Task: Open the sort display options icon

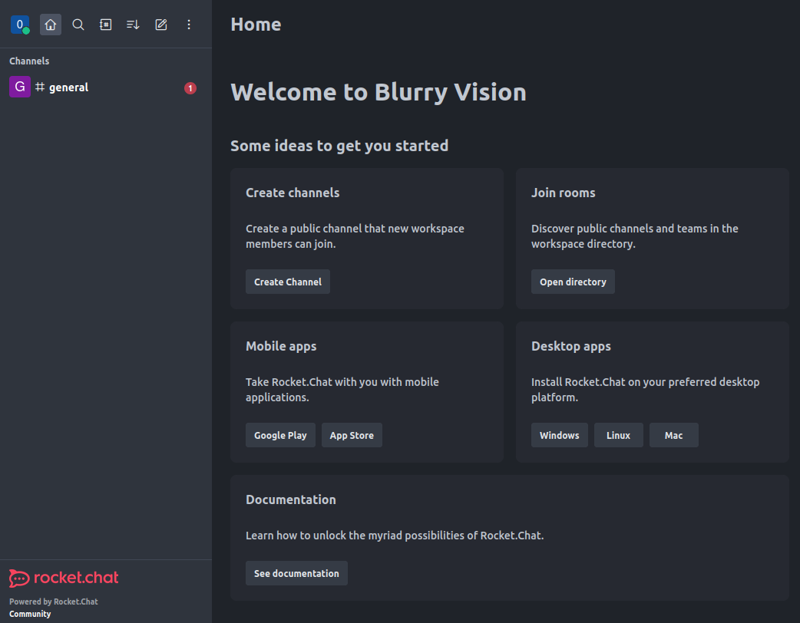Action: (x=134, y=25)
